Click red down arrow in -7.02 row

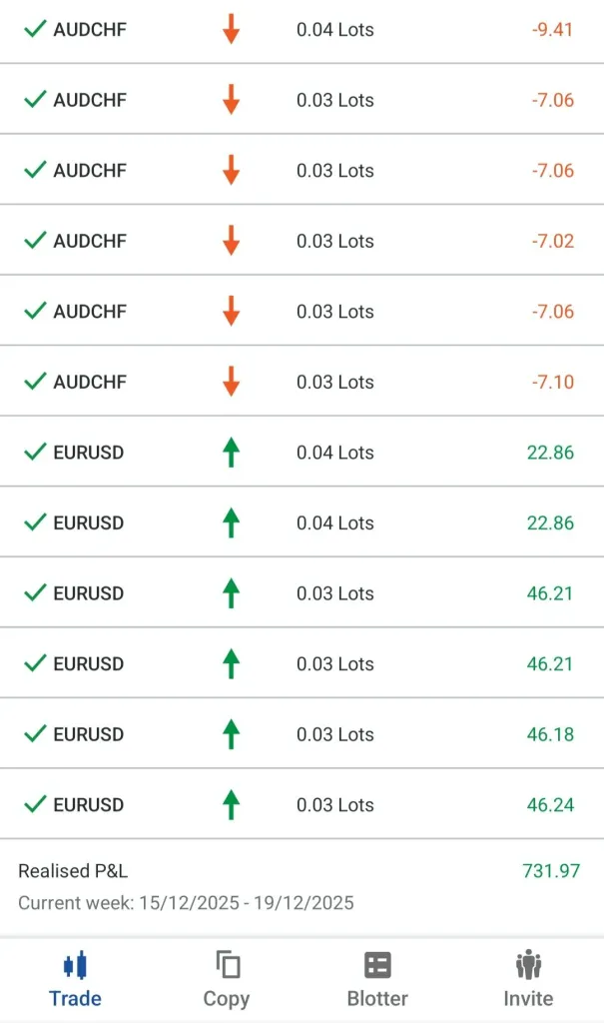[x=231, y=241]
